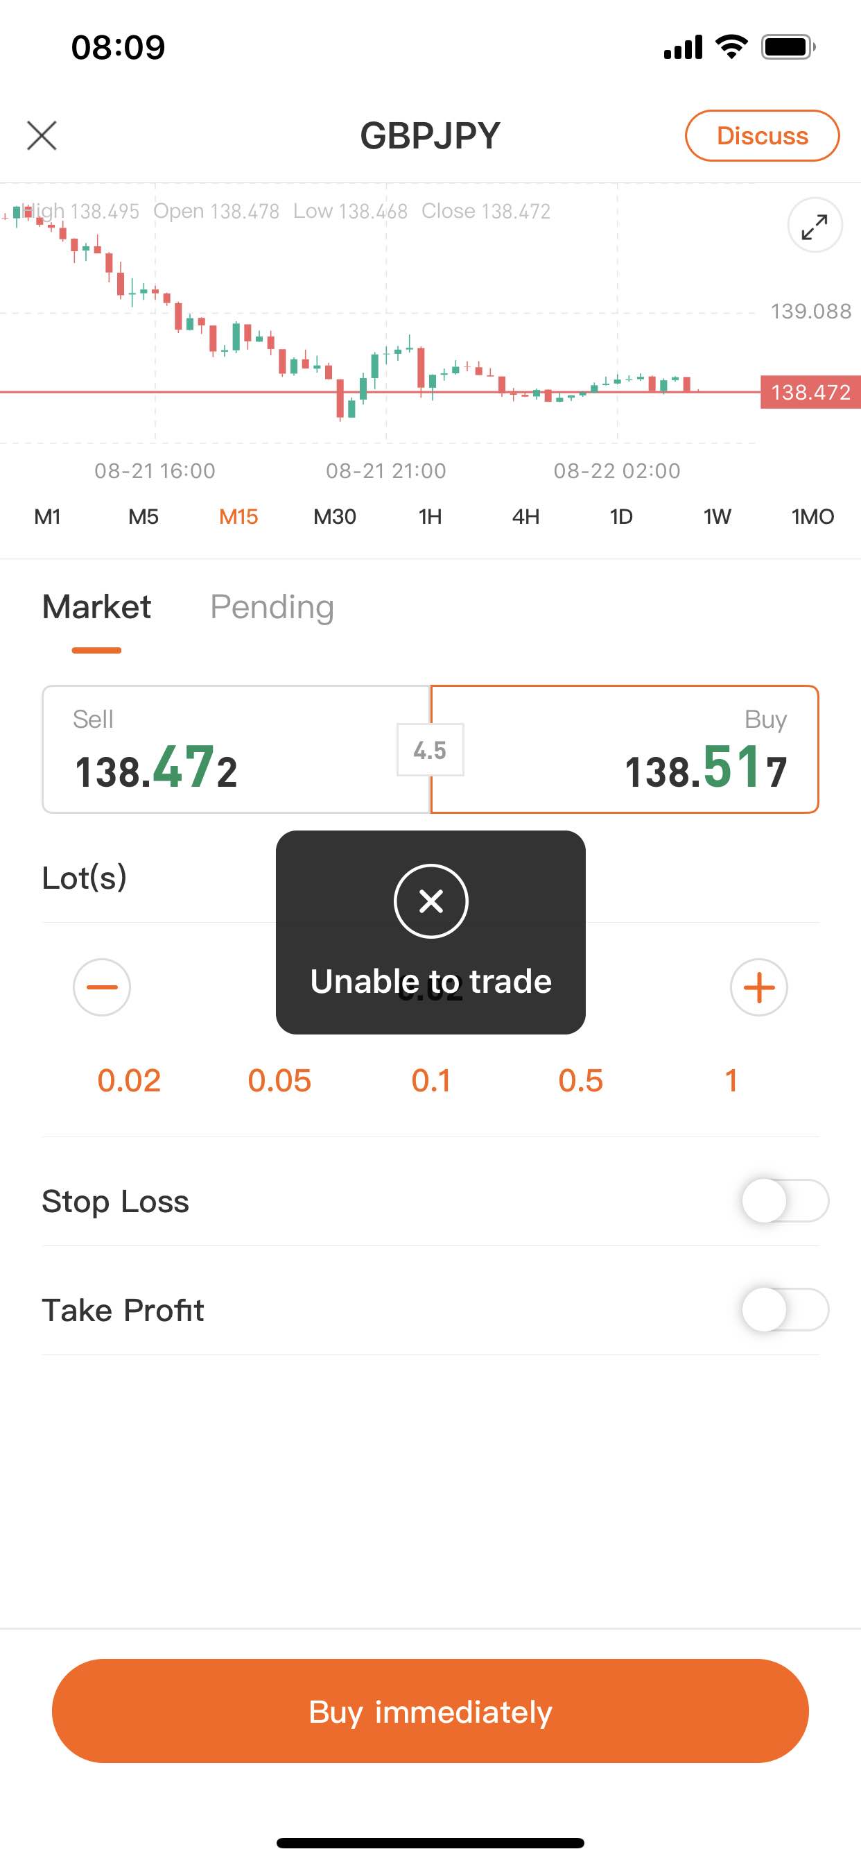This screenshot has width=861, height=1865.
Task: Choose the Buy price box
Action: click(x=625, y=749)
